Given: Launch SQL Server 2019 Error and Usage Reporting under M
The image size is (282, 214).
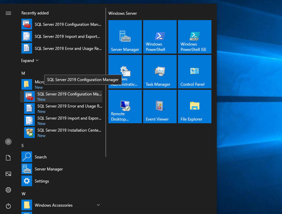Looking at the screenshot, I should (x=62, y=109).
